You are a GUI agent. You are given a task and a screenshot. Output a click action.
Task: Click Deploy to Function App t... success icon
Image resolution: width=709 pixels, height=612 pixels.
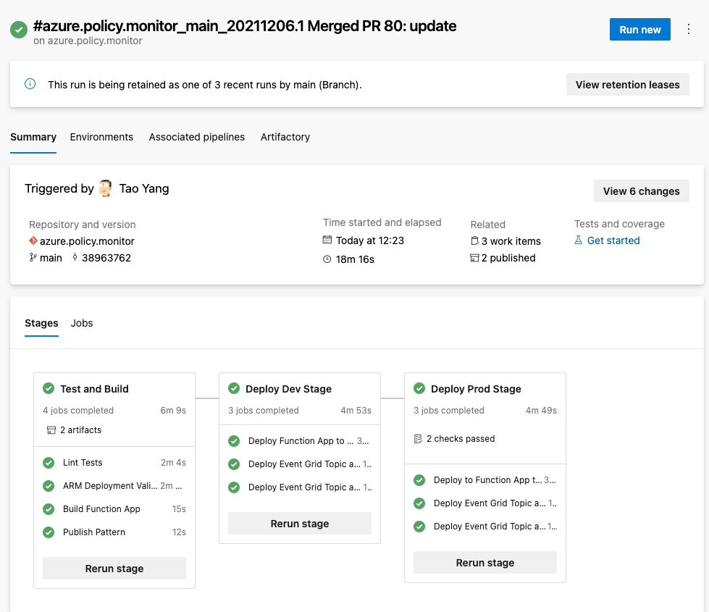(419, 480)
